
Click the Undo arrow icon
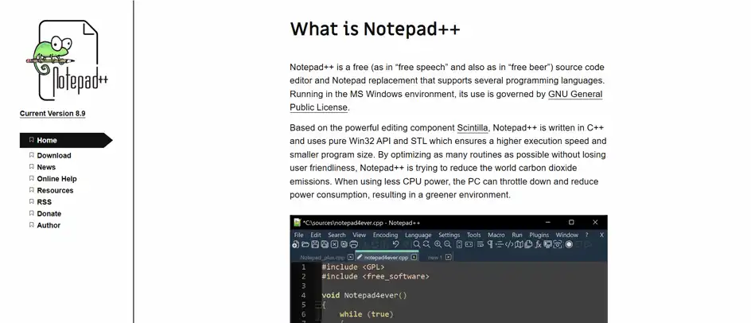coord(395,244)
